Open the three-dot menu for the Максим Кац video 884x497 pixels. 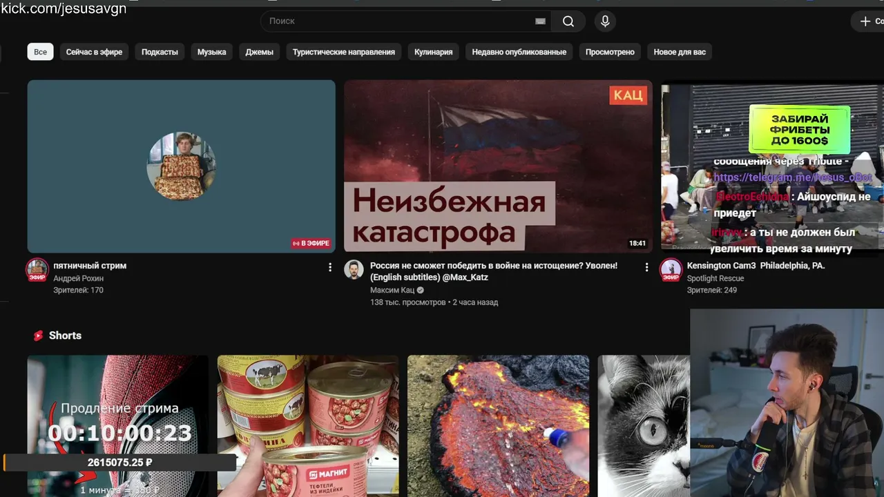click(646, 267)
